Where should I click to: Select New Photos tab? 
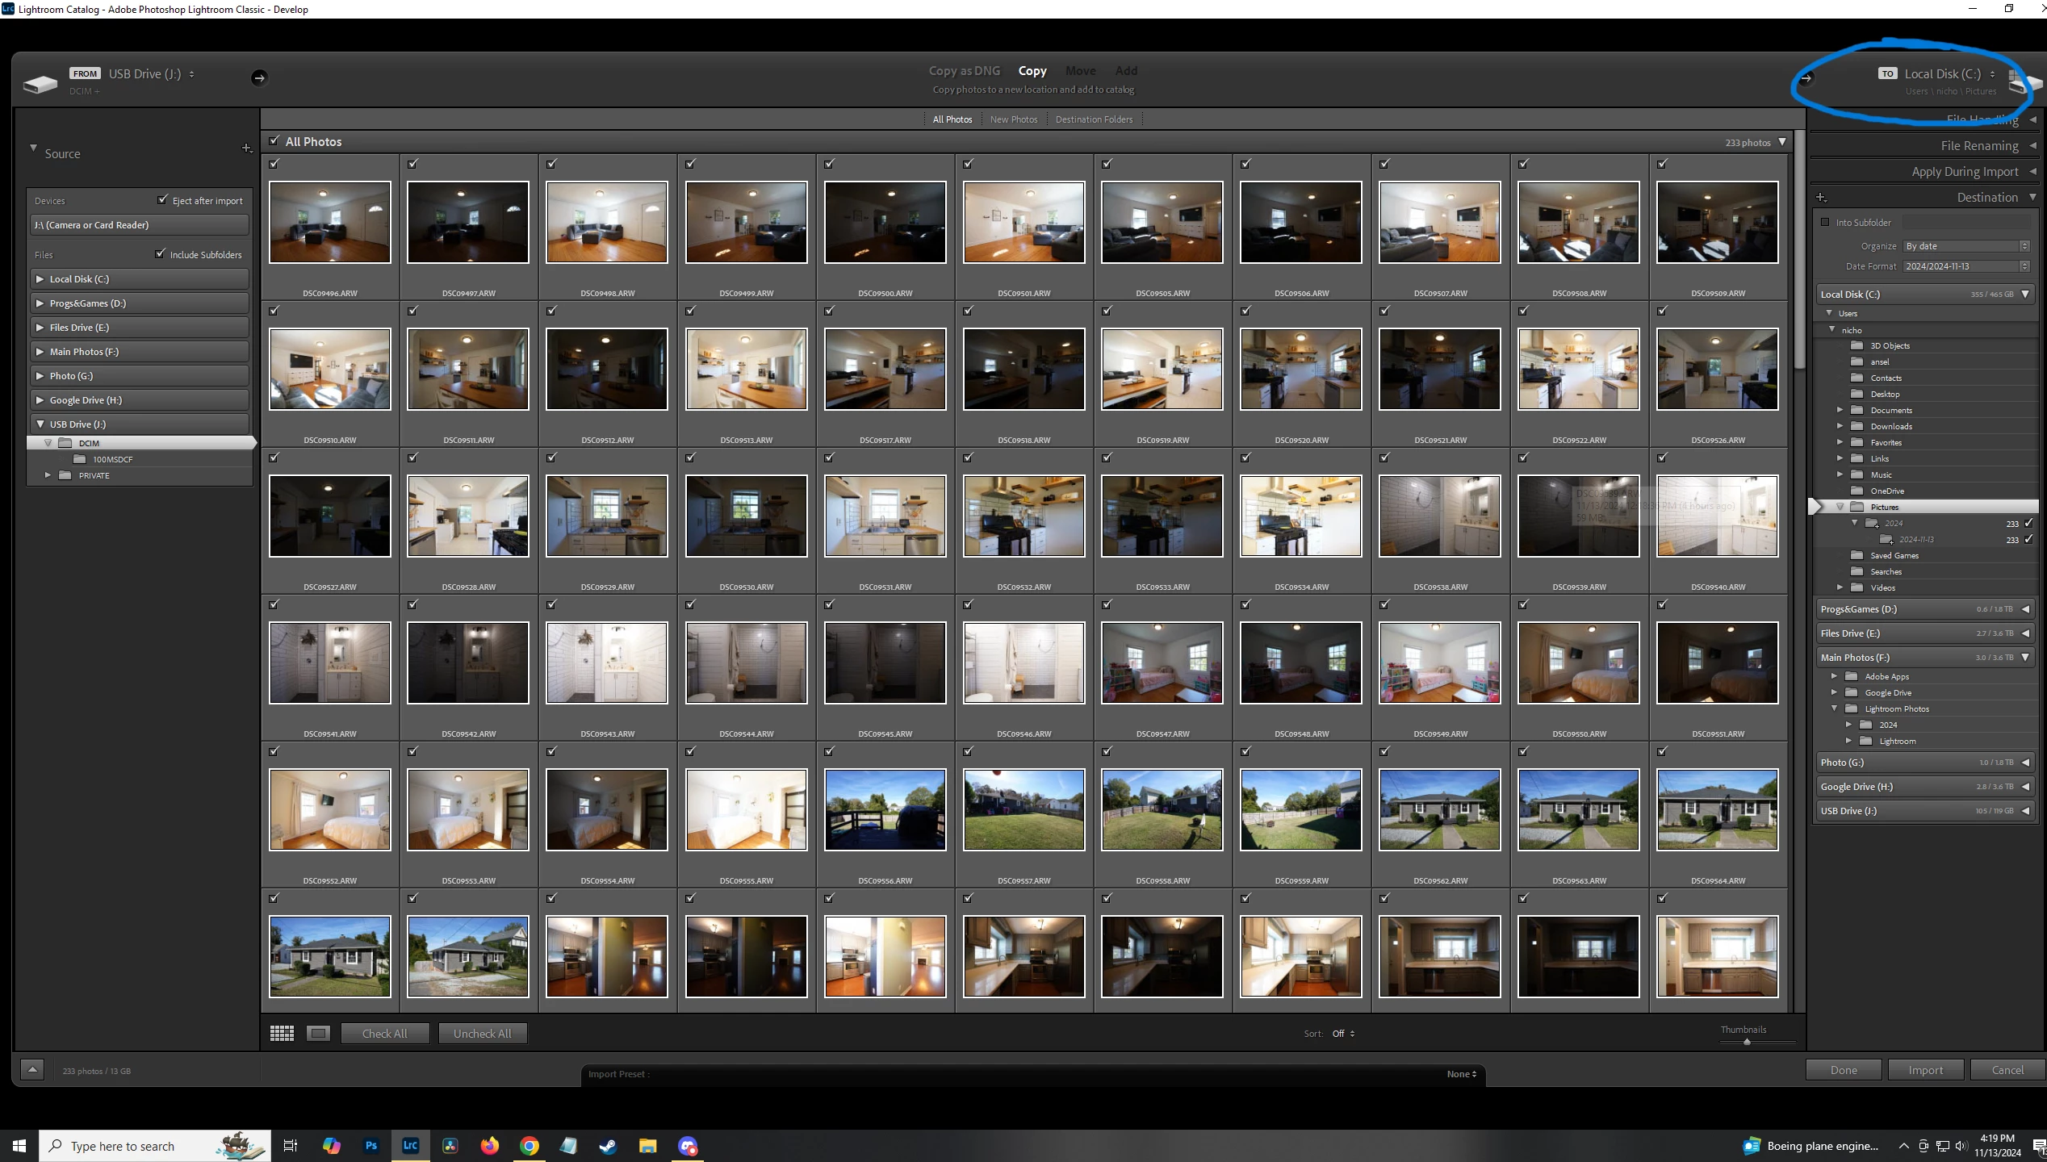1013,119
